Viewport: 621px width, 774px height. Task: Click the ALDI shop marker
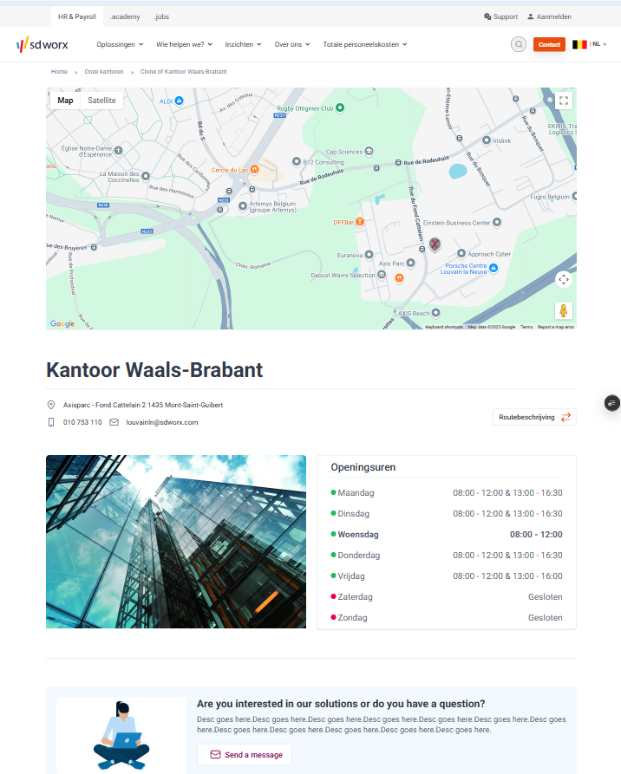(179, 101)
